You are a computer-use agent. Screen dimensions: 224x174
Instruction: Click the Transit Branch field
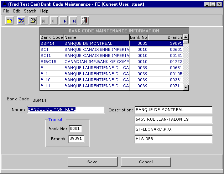tap(77, 139)
